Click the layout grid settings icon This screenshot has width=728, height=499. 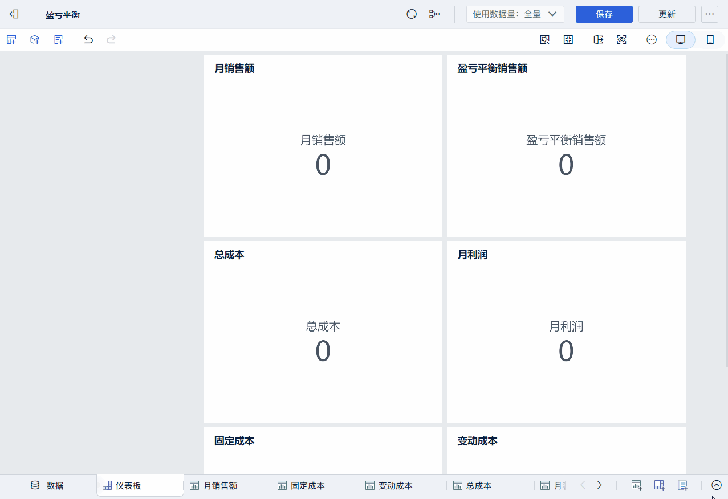pyautogui.click(x=568, y=40)
